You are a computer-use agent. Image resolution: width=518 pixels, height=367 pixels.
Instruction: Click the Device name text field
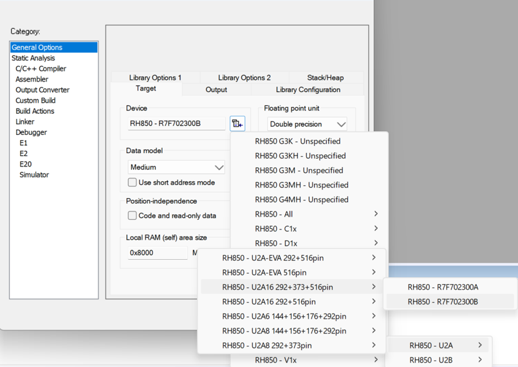[176, 123]
